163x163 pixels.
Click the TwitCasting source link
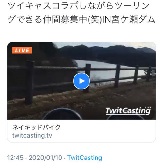pos(85,158)
